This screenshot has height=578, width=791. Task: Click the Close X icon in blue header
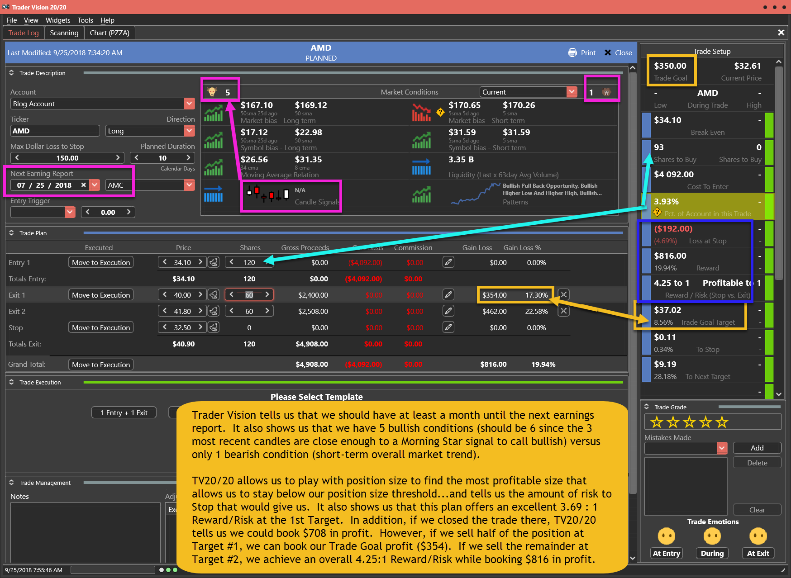[608, 52]
